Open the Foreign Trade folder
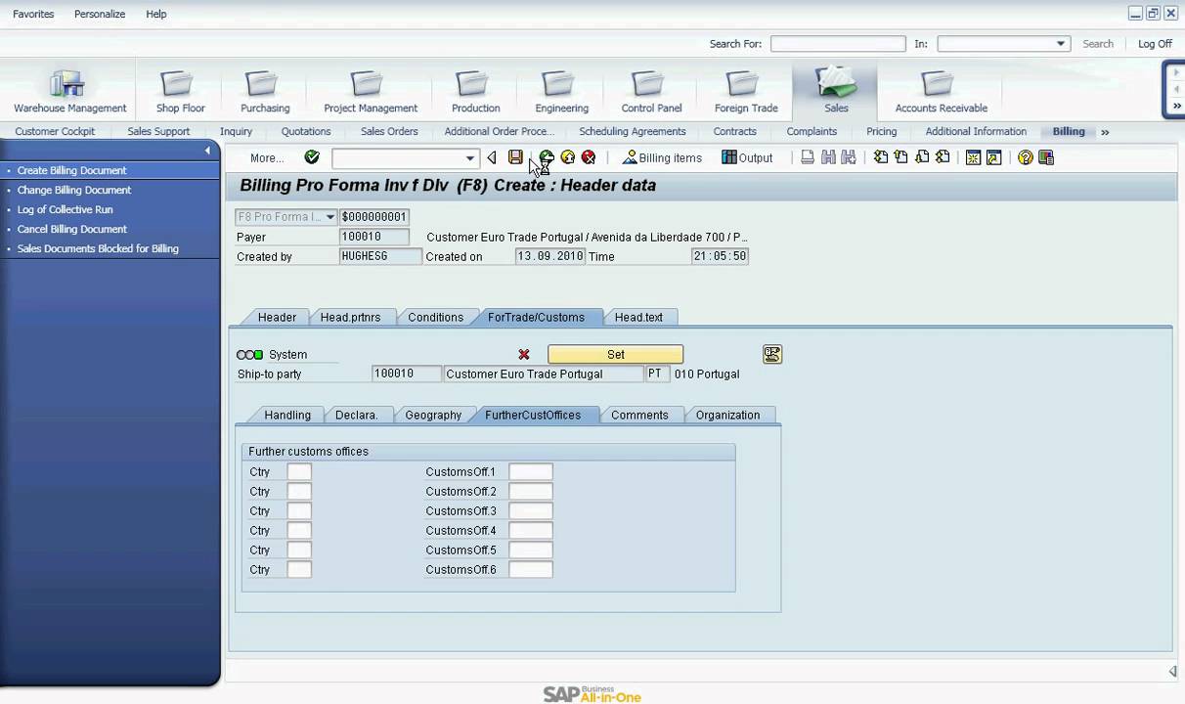This screenshot has height=704, width=1185. coord(746,93)
